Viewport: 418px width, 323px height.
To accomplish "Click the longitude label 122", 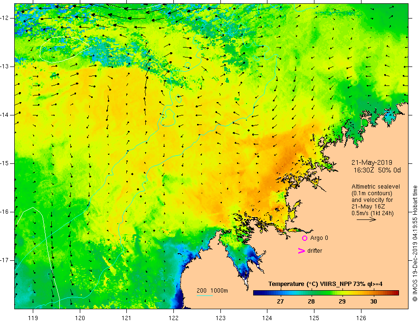I will point(173,318).
